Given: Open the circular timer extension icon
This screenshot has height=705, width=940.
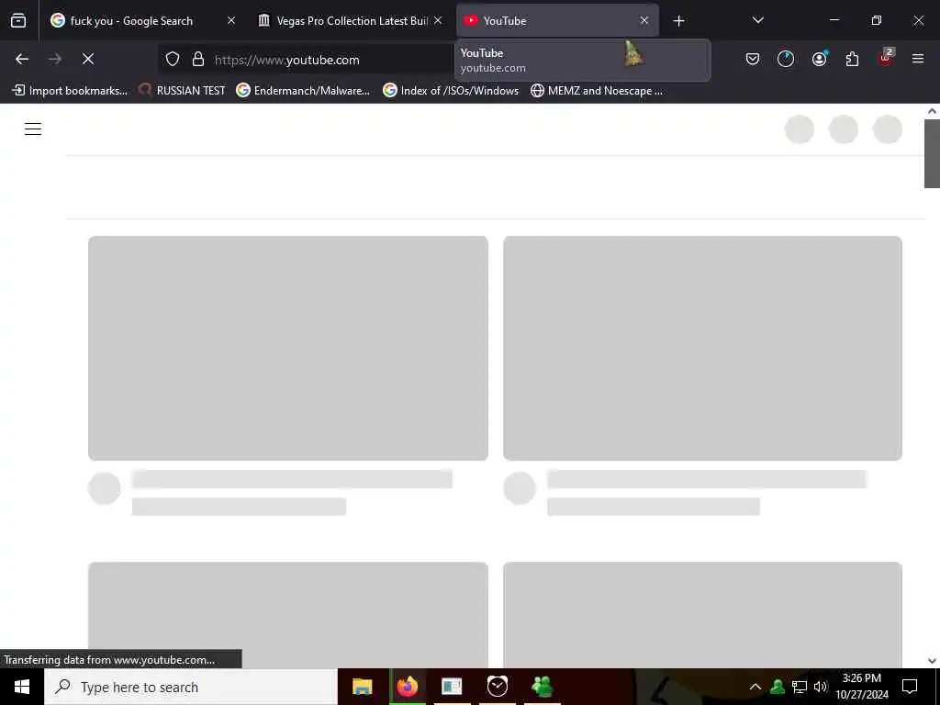Looking at the screenshot, I should tap(786, 60).
